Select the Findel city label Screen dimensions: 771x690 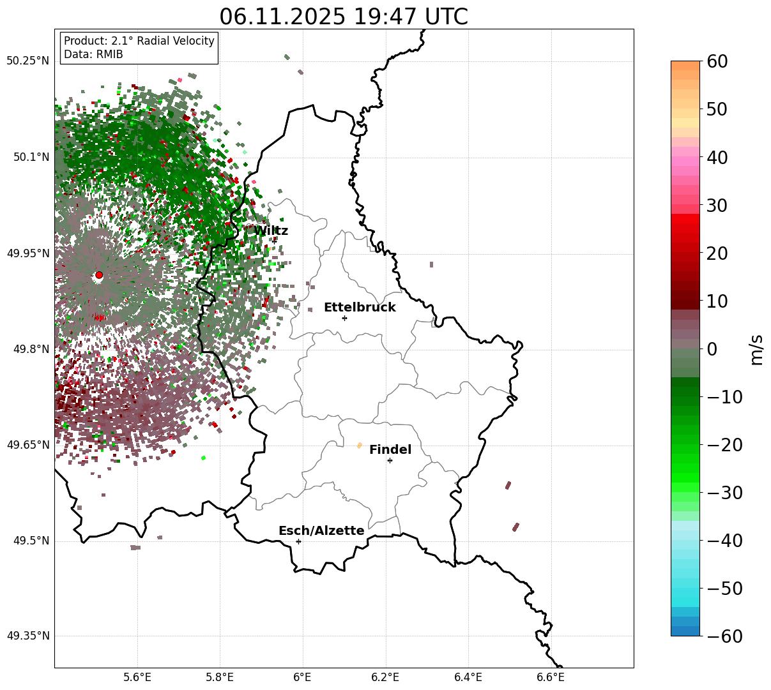pyautogui.click(x=390, y=450)
